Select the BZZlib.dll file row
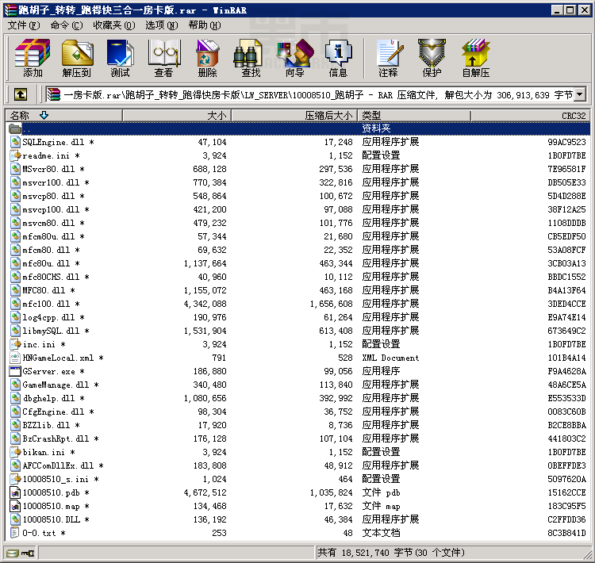Viewport: 595px width, 563px height. click(297, 425)
